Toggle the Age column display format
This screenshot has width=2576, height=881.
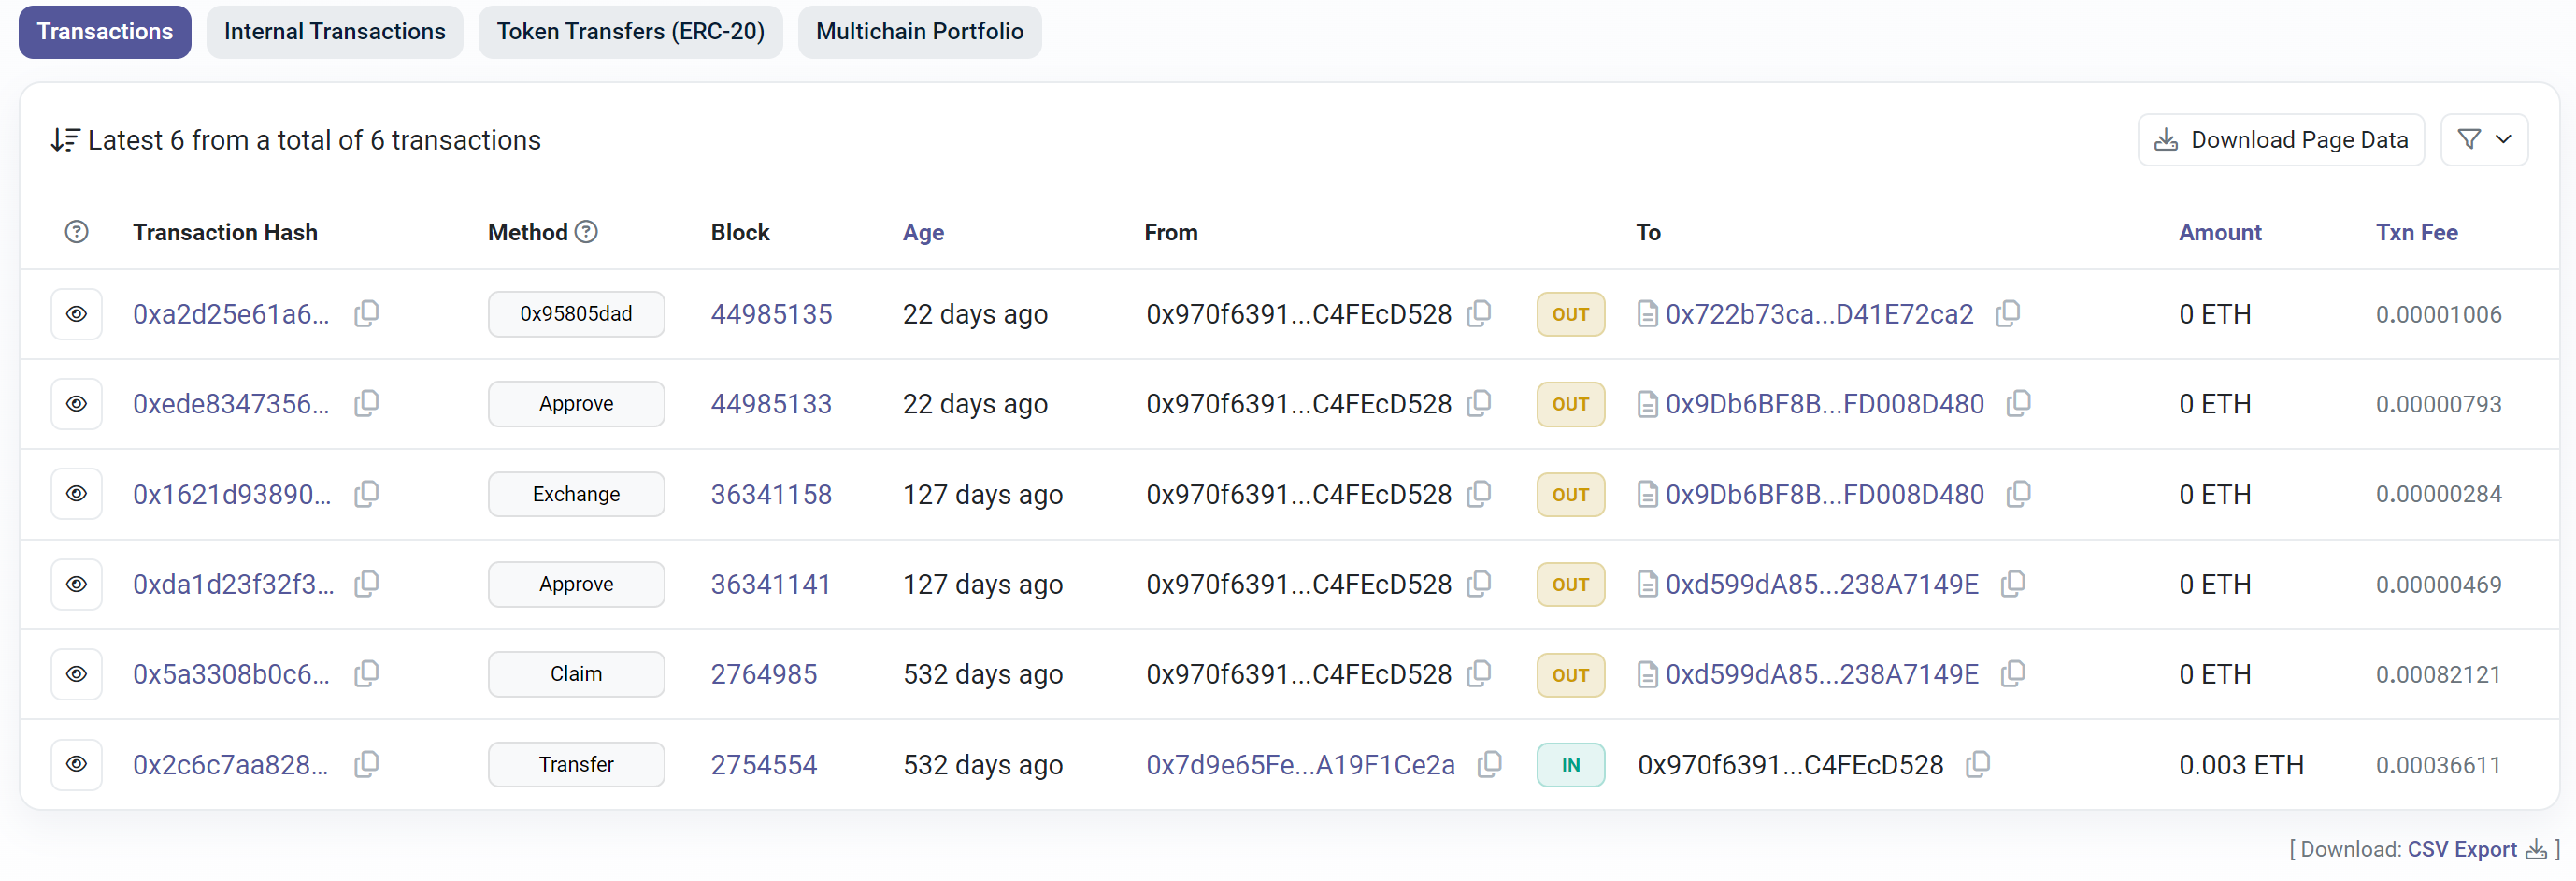coord(922,232)
